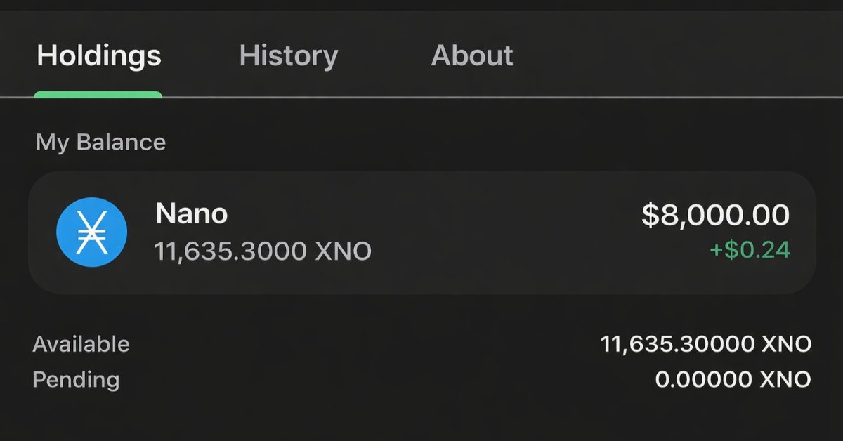Screen dimensions: 843x441
Task: Switch to the History tab
Action: point(288,55)
